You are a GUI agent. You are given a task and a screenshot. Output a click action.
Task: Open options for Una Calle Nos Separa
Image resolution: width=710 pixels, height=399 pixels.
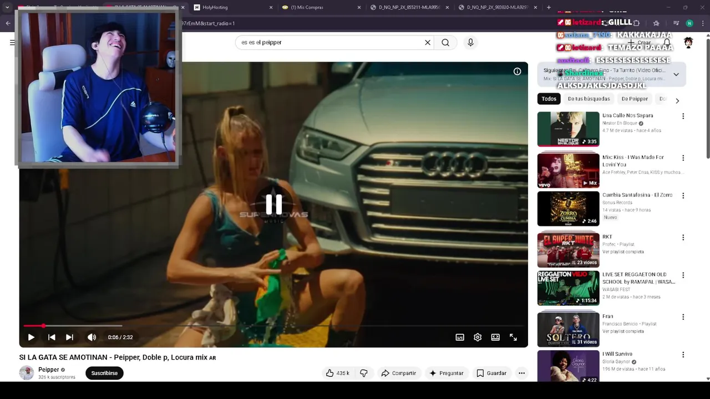pyautogui.click(x=683, y=116)
